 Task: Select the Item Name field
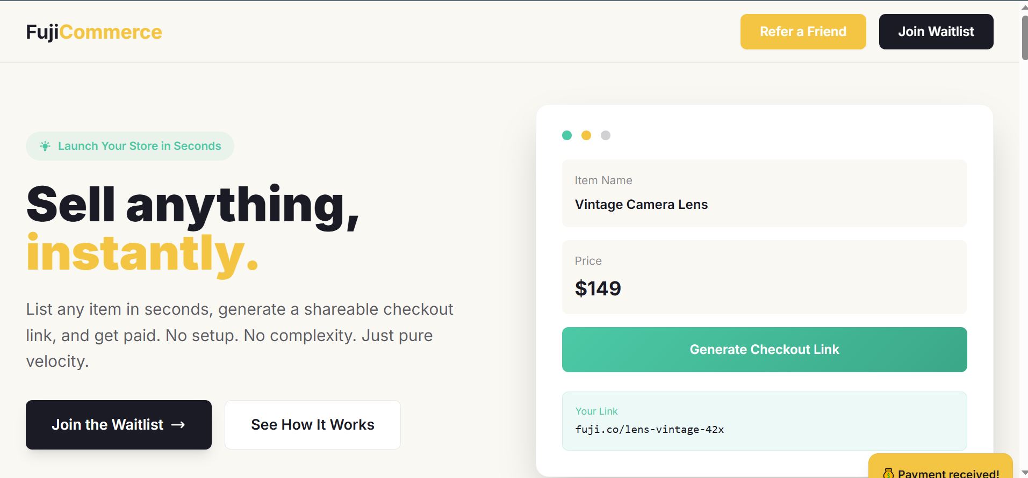pyautogui.click(x=764, y=193)
